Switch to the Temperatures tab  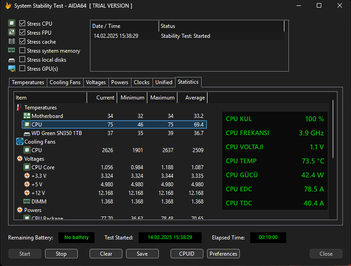(x=28, y=82)
